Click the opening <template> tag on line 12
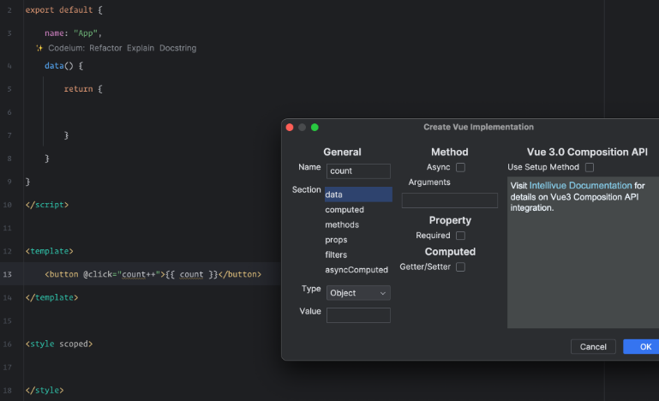This screenshot has width=659, height=401. coord(49,251)
